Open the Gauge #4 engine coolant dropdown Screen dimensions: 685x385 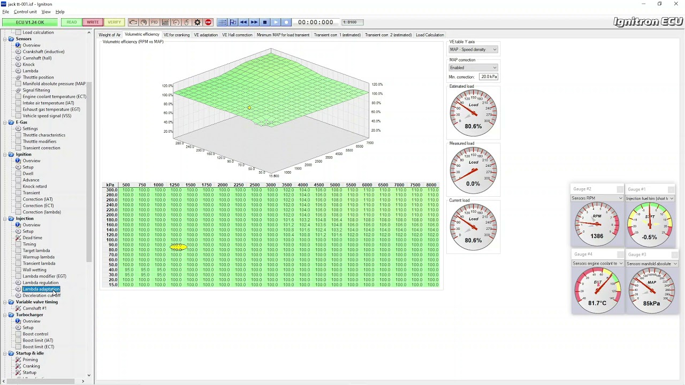tap(597, 264)
